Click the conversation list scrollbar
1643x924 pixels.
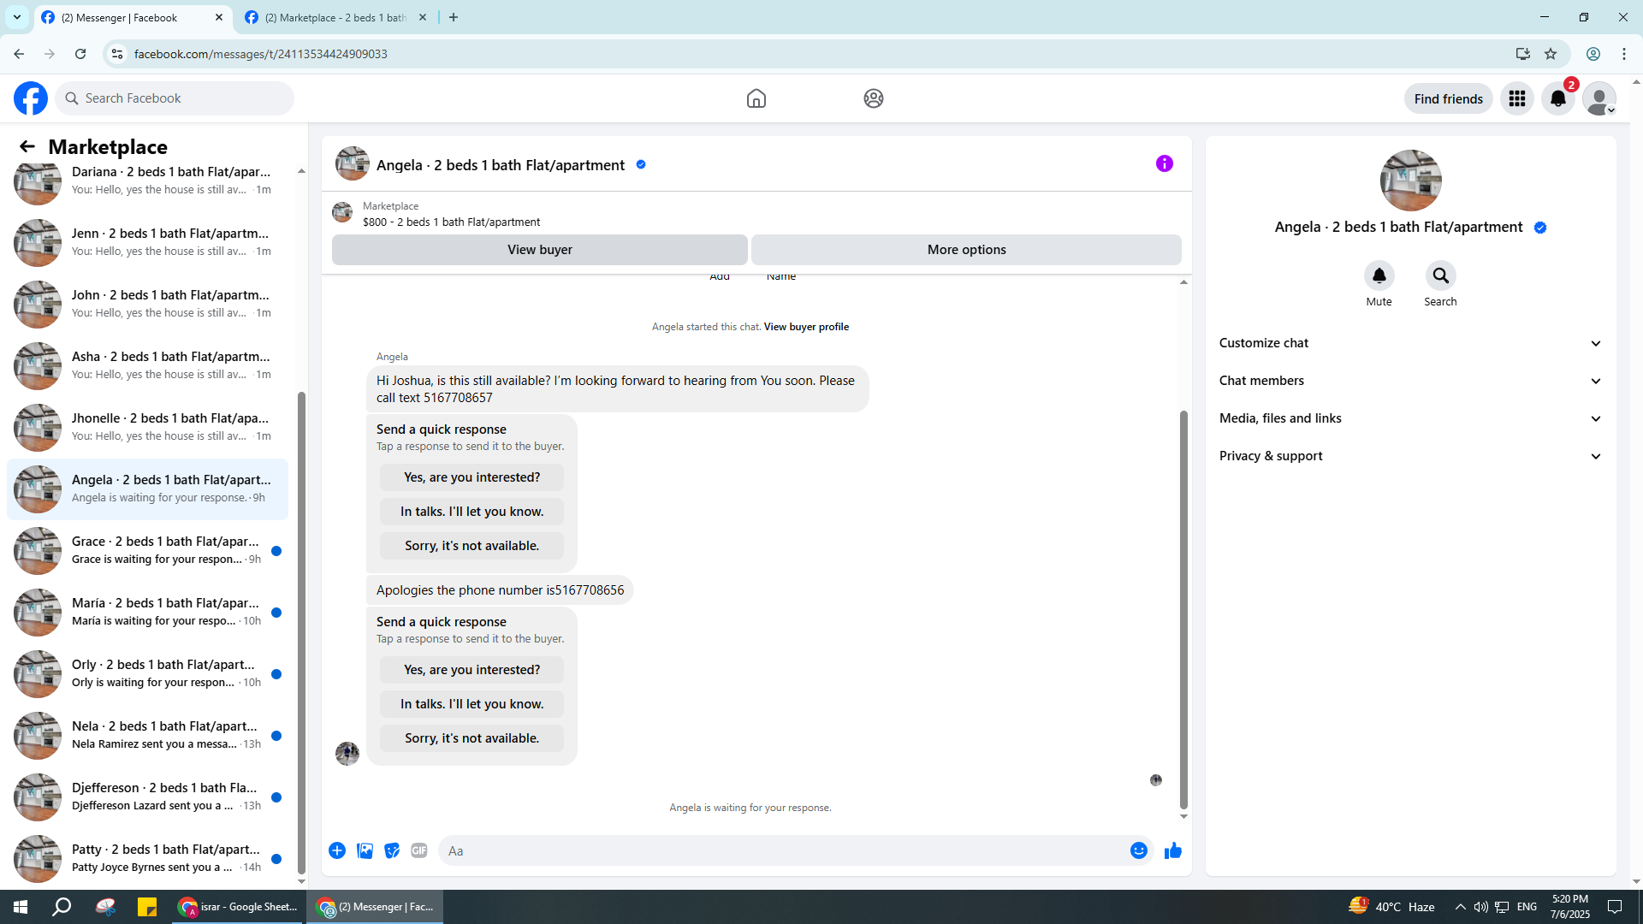point(301,633)
